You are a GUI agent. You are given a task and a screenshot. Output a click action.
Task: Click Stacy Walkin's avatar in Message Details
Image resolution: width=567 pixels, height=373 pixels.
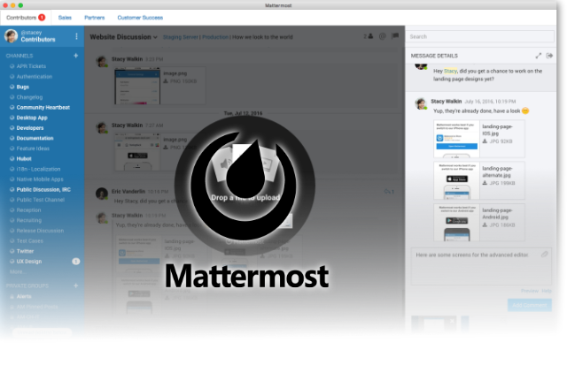[421, 104]
